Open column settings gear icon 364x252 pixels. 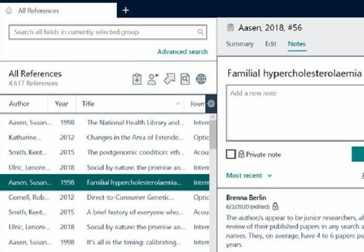(211, 103)
